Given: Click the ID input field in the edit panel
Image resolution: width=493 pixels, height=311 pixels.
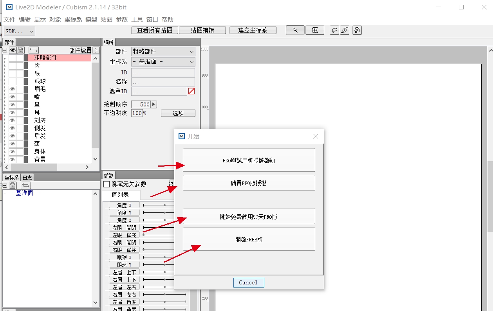Looking at the screenshot, I should tap(163, 72).
